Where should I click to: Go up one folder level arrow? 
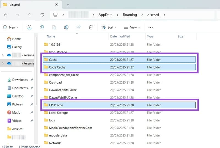[30, 15]
